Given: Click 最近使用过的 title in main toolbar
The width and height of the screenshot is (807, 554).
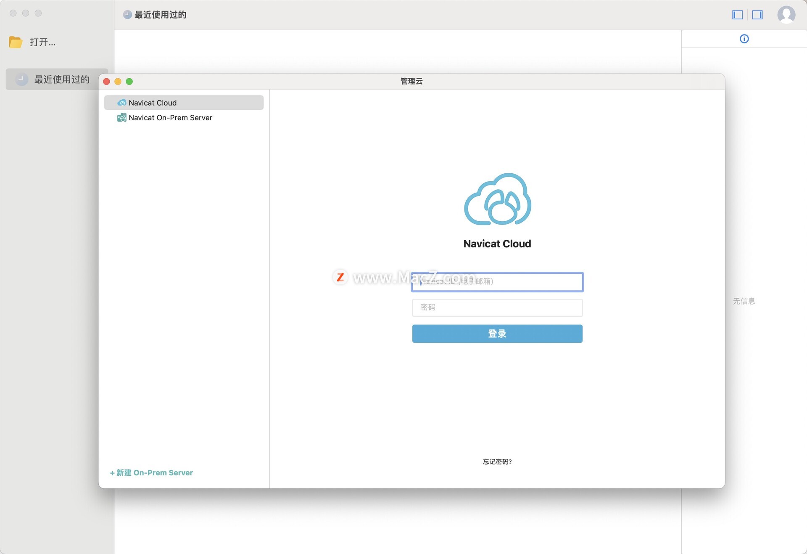Looking at the screenshot, I should coord(160,15).
